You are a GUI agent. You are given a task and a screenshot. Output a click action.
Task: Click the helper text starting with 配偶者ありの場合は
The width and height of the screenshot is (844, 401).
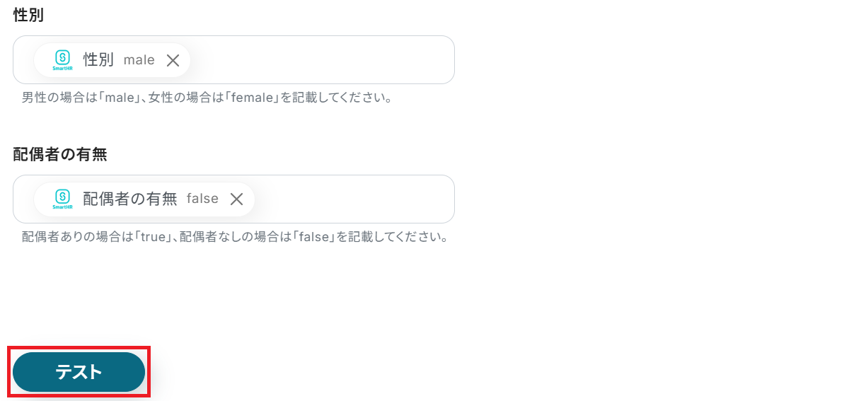point(235,237)
